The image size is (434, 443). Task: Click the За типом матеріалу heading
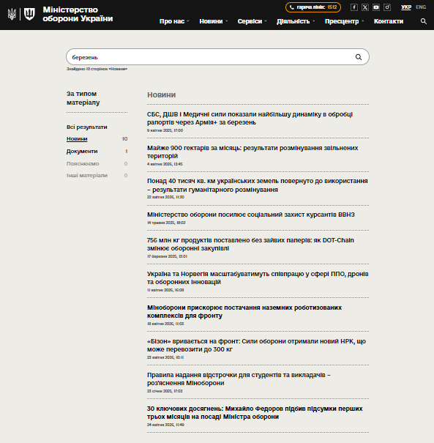pos(83,98)
